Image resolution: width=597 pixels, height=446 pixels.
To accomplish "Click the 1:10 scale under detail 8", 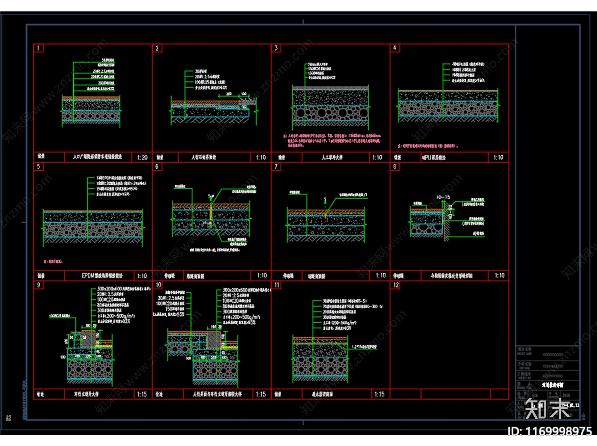I will tap(500, 276).
